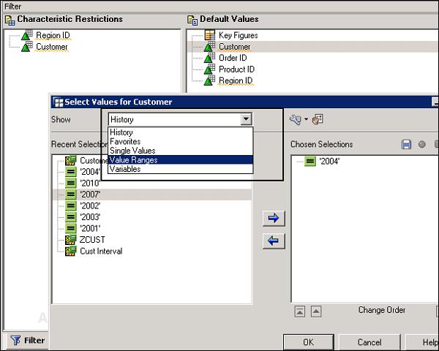
Task: Click the move up order icon
Action: 316,312
